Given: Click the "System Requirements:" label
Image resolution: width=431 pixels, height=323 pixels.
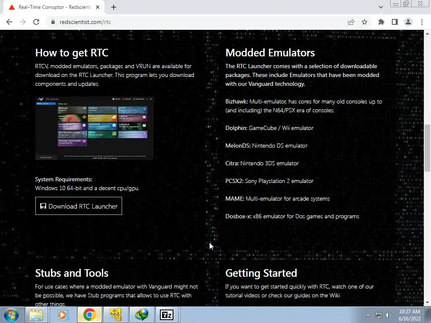Looking at the screenshot, I should coord(64,179).
